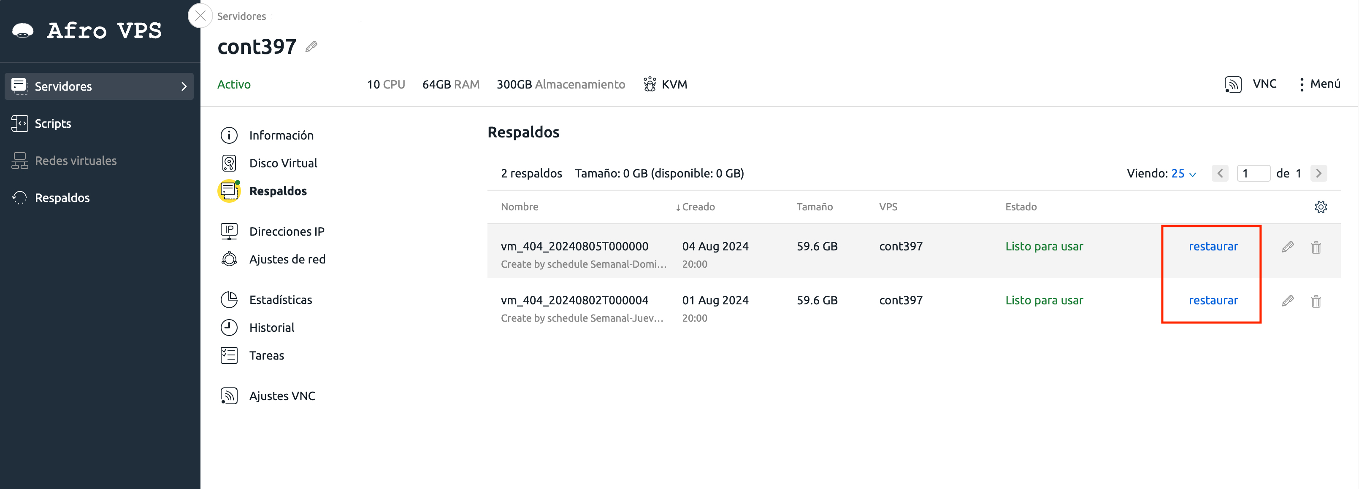Go to the Historial tab
The width and height of the screenshot is (1359, 489).
(x=272, y=328)
